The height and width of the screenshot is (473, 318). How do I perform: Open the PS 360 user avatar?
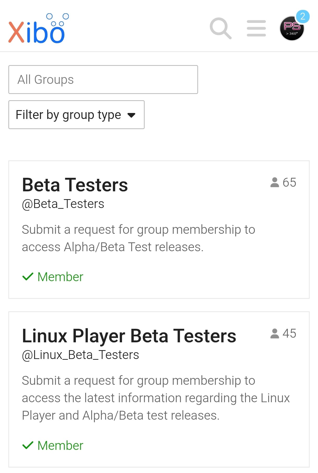pyautogui.click(x=292, y=28)
